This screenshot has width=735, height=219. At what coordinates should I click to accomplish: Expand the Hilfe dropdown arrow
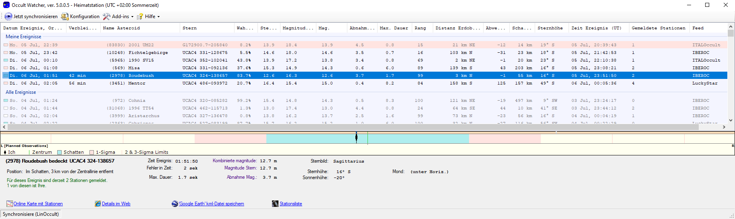tap(158, 17)
